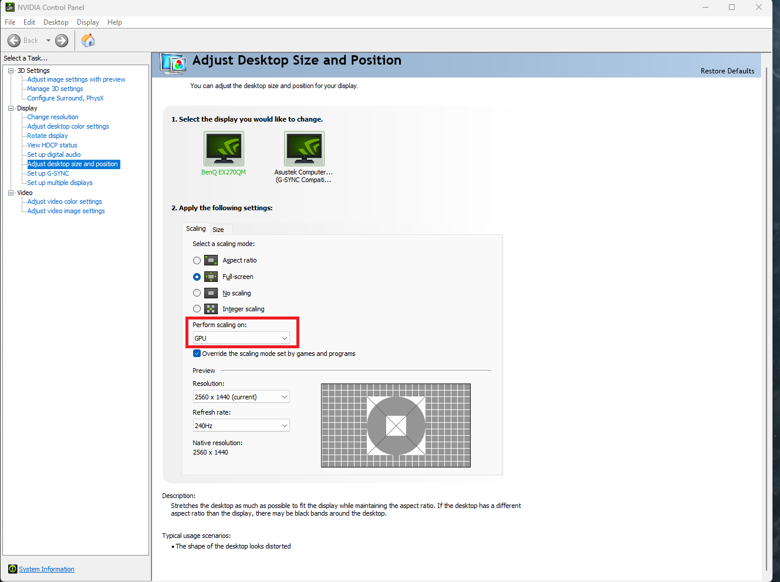Select the Aspect ratio radio button
Screen dimensions: 780x582
(197, 260)
